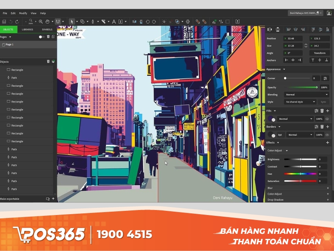The image size is (334, 251).
Task: Click the Transform button
Action: coord(319,53)
